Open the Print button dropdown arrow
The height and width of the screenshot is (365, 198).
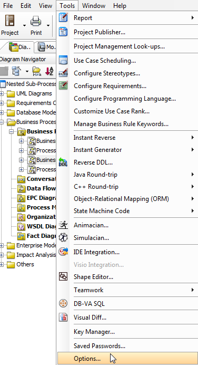(48, 25)
